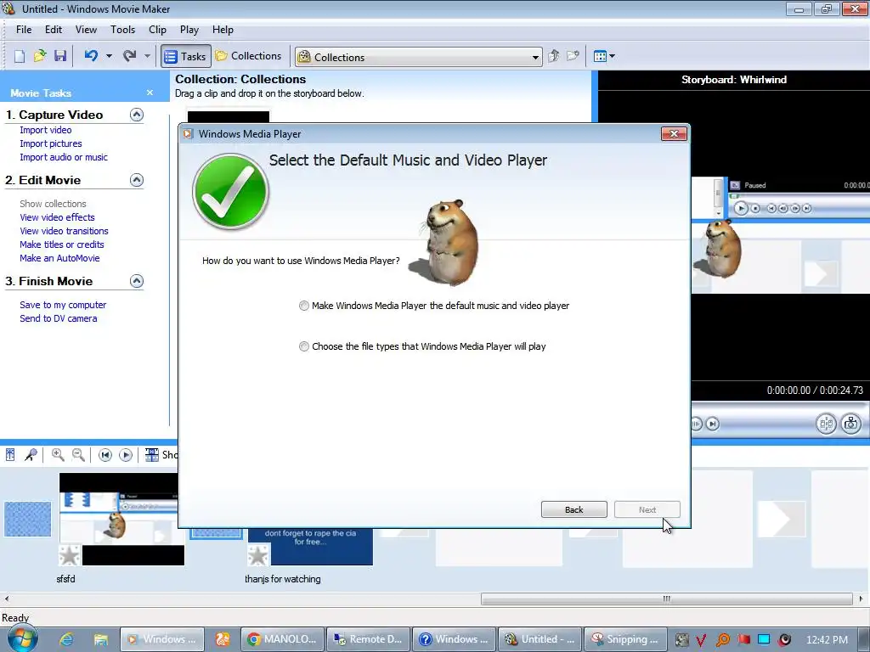The height and width of the screenshot is (652, 870).
Task: Click View video transitions link
Action: (64, 231)
